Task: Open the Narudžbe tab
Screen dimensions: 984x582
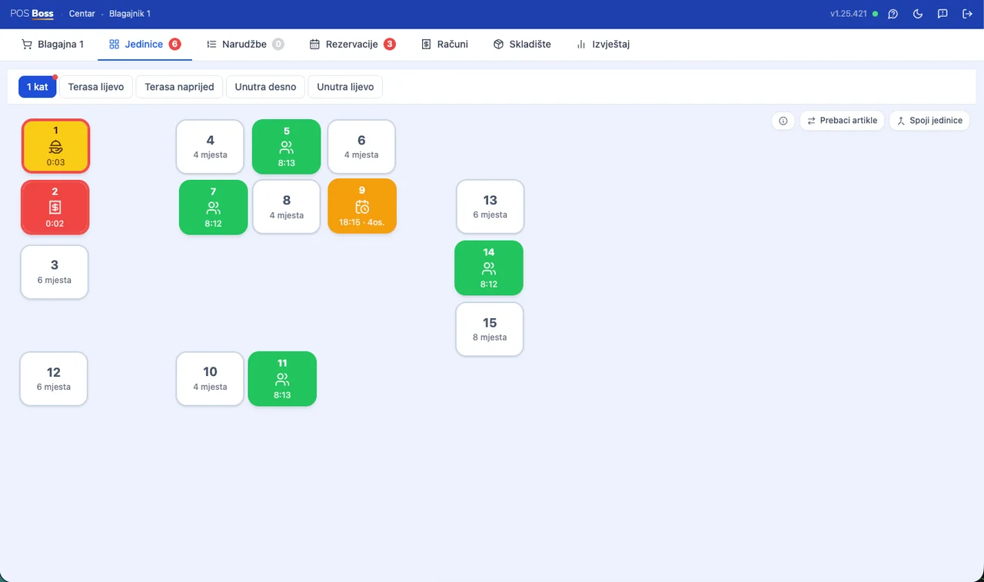Action: 245,45
